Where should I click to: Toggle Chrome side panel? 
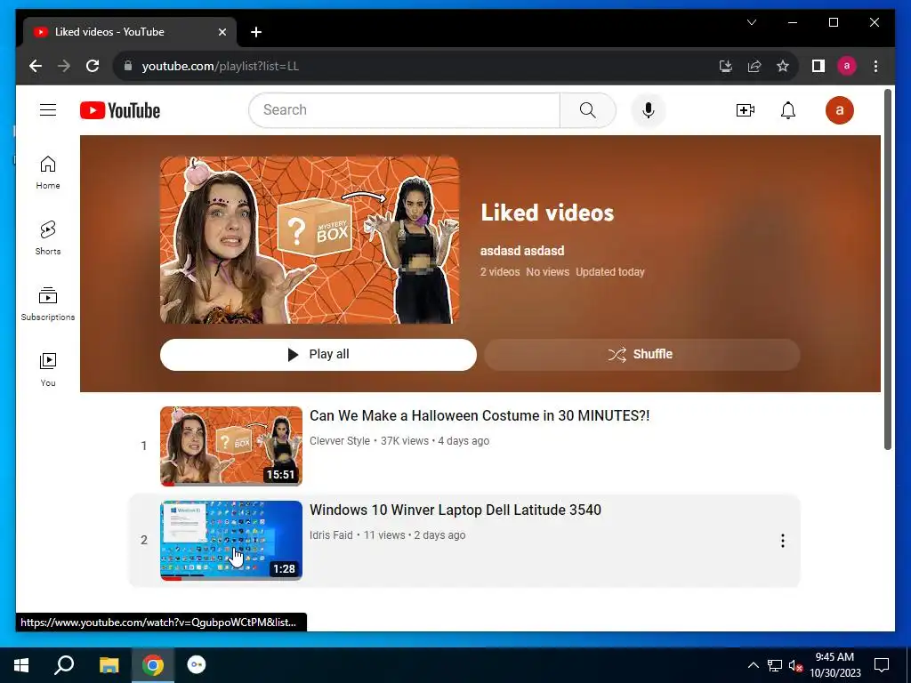click(x=818, y=66)
